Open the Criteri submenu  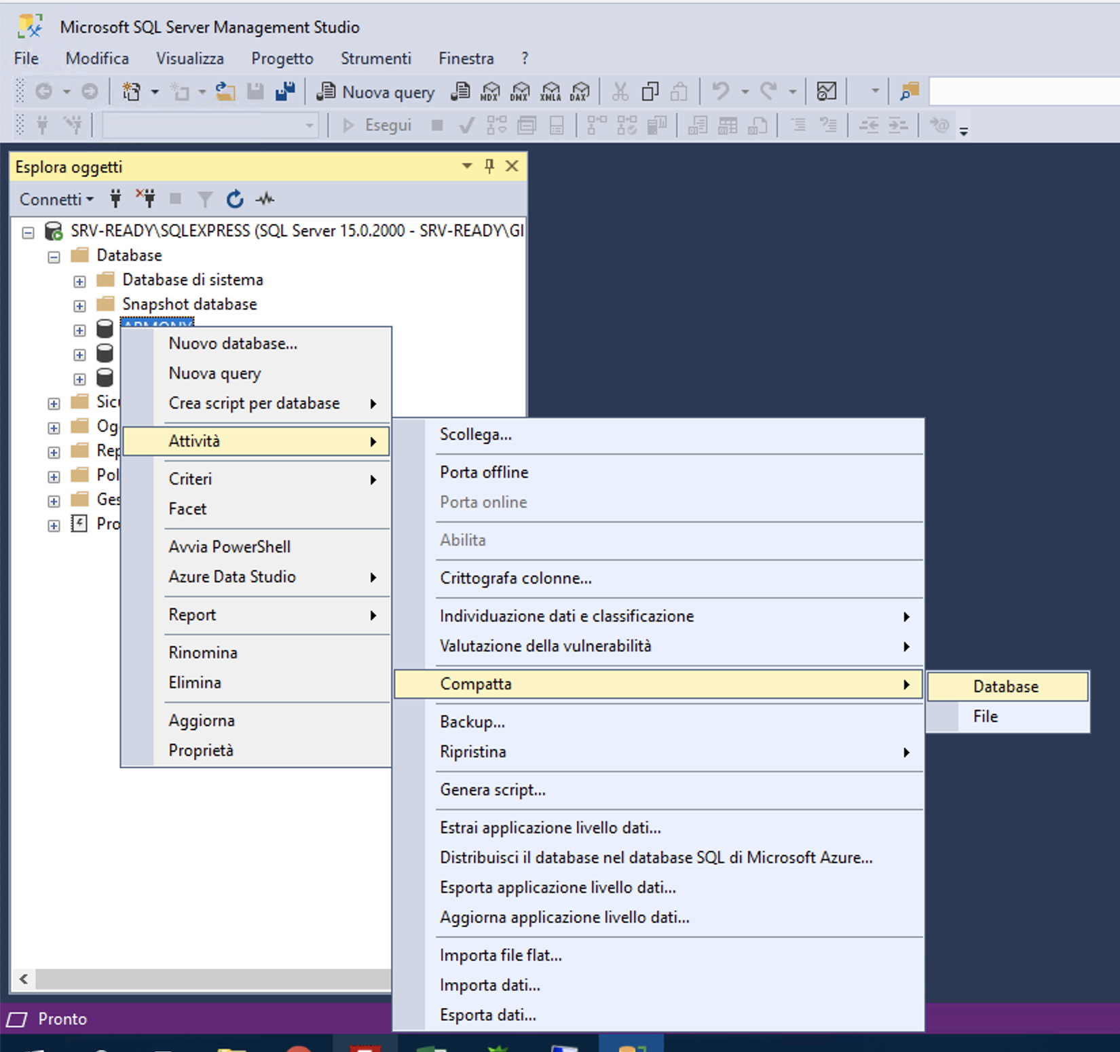tap(256, 479)
